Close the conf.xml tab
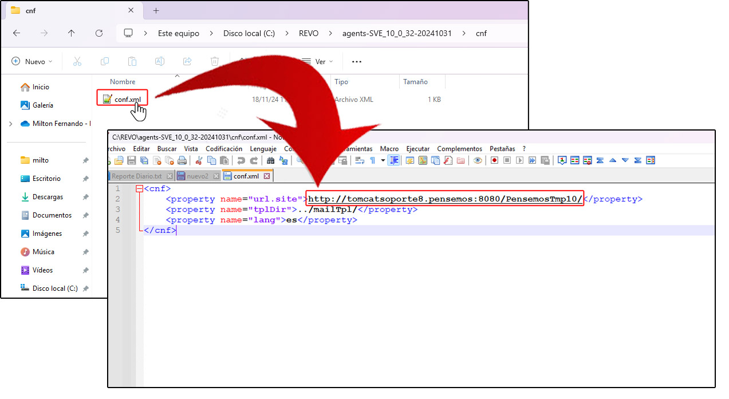Viewport: 729px width, 399px height. 267,176
